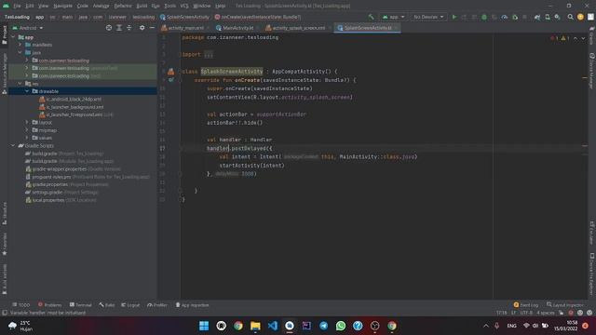The width and height of the screenshot is (596, 335).
Task: Click Collapse All icon in Project panel
Action: 129,28
